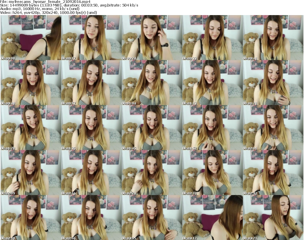The width and height of the screenshot is (304, 240).
Task: Select the thumbnail stamped 00:02:09
Action: 31,173
